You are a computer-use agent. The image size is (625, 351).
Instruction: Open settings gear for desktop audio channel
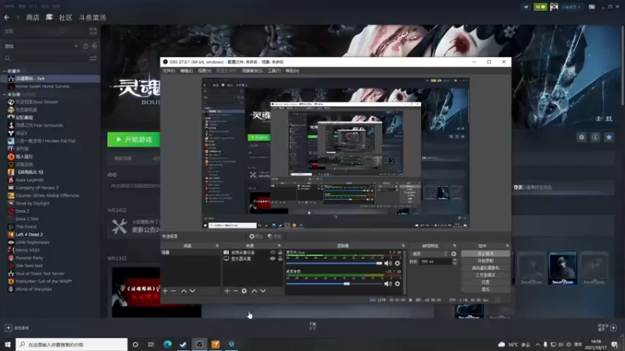pyautogui.click(x=398, y=284)
